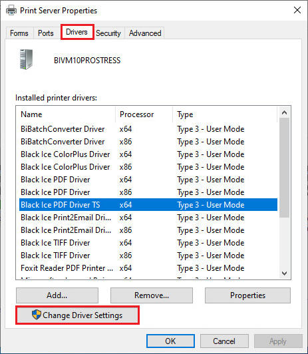Viewport: 308px width, 354px height.
Task: Select the Security tab
Action: tap(108, 33)
